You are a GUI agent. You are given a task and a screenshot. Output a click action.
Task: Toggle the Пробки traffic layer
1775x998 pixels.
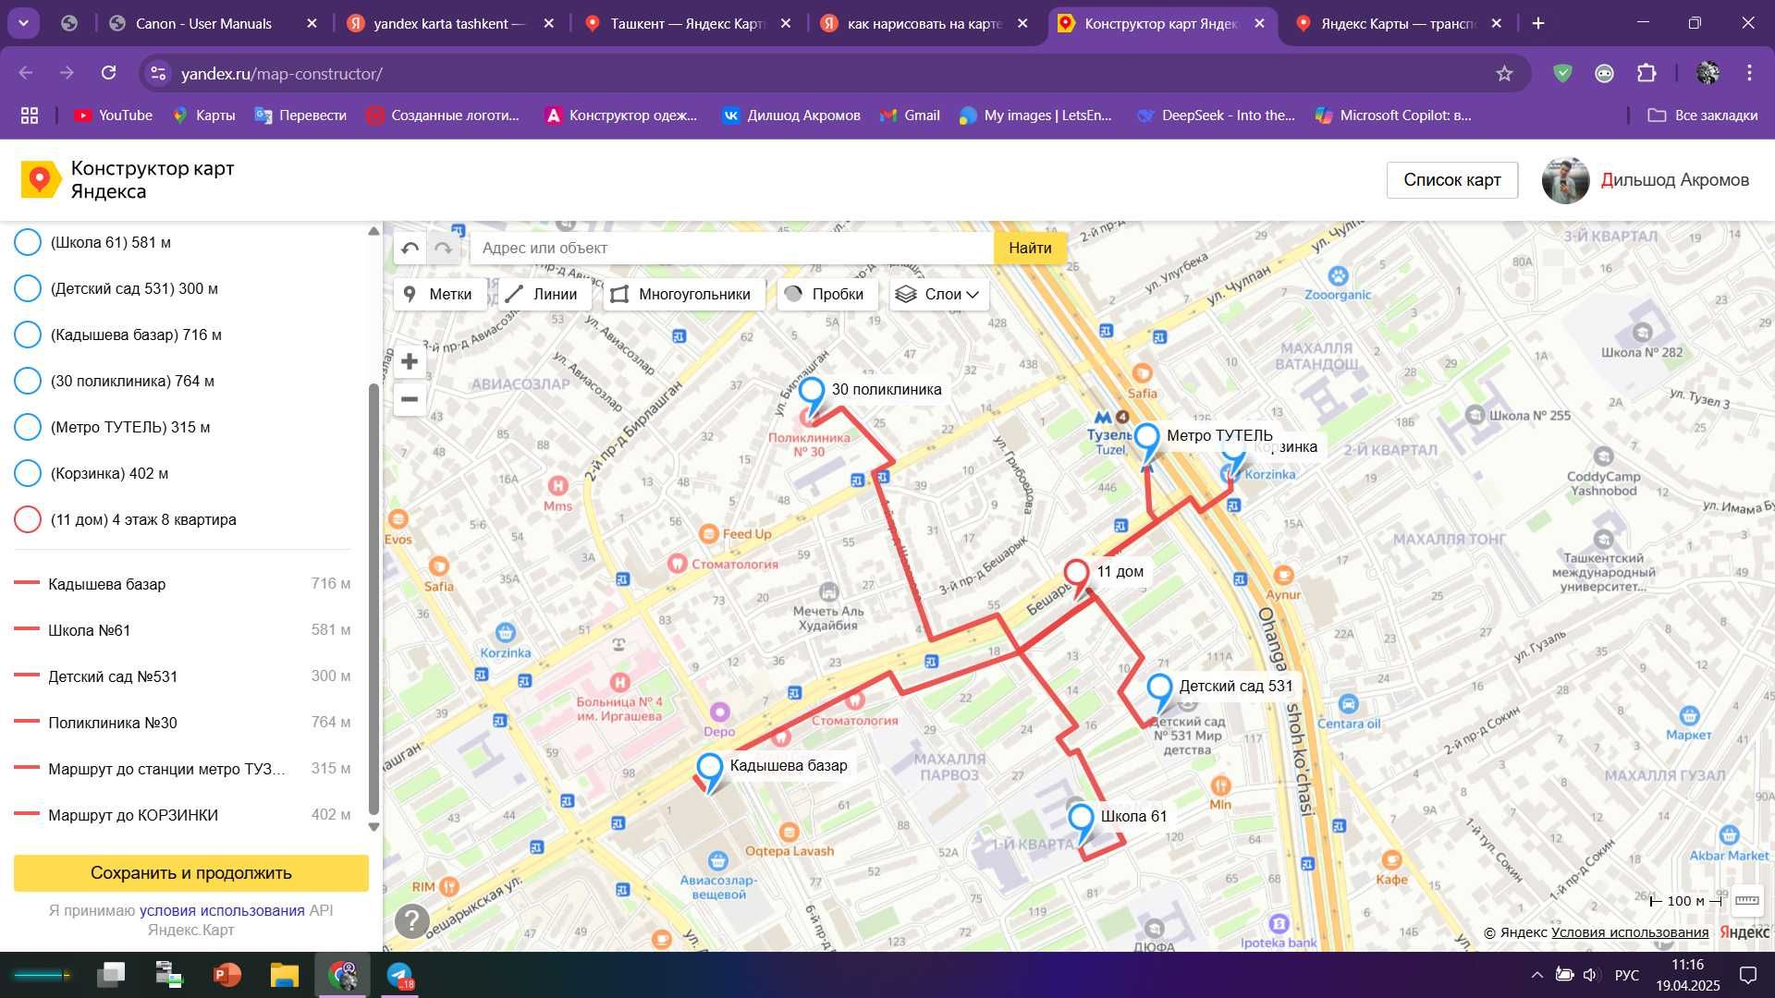tap(826, 294)
